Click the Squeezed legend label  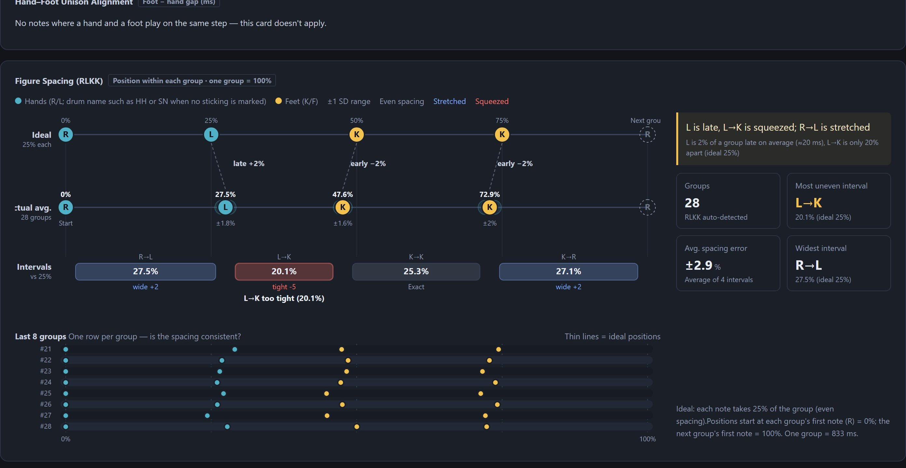click(x=492, y=101)
